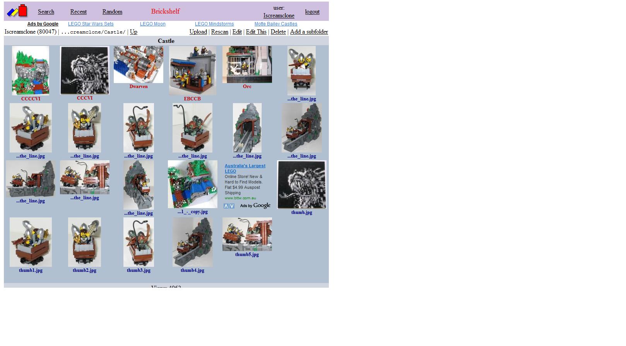Click the Brickshelf LEGO brick logo icon
Viewport: 626px width, 346px height.
17,11
